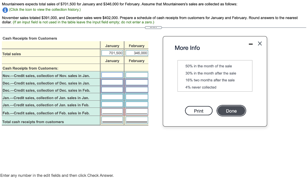The image size is (307, 178).
Task: Close the More Info dialog with X
Action: pyautogui.click(x=260, y=44)
